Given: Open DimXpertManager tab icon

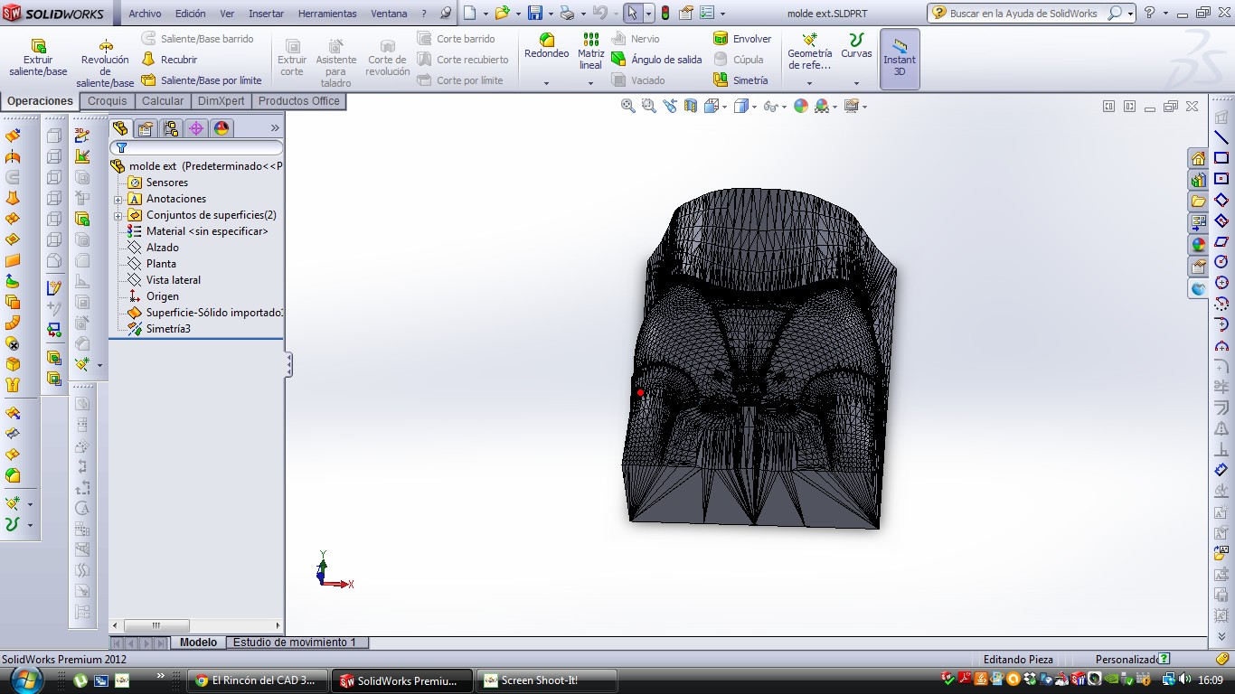Looking at the screenshot, I should [x=196, y=128].
